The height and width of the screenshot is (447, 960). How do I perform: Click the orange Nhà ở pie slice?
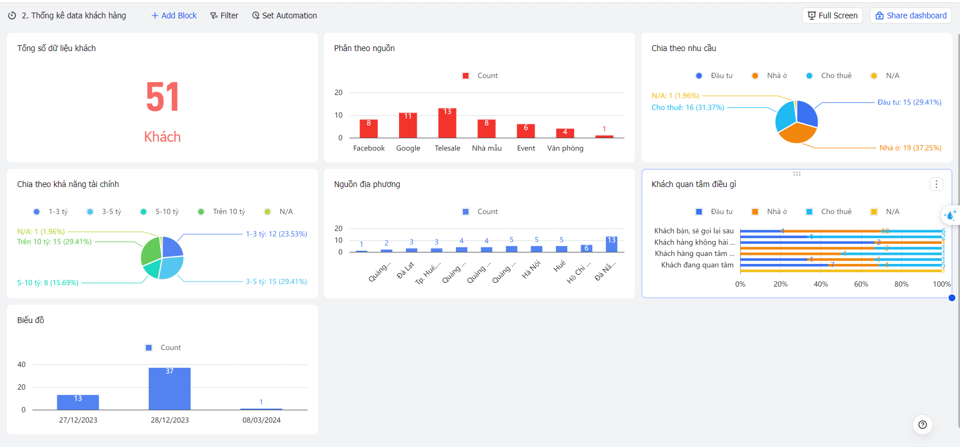pos(798,133)
